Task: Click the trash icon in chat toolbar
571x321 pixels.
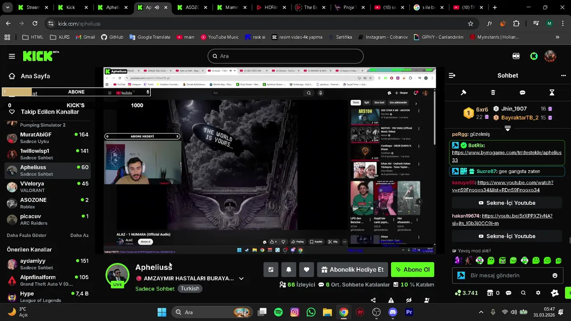Action: (493, 93)
